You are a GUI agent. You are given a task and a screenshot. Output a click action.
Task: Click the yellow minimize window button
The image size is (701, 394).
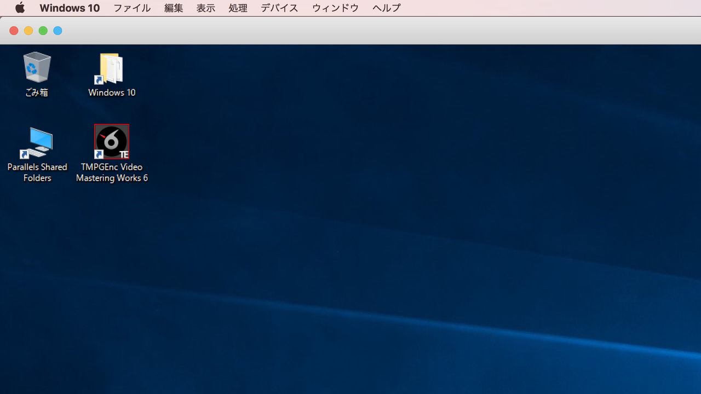28,31
